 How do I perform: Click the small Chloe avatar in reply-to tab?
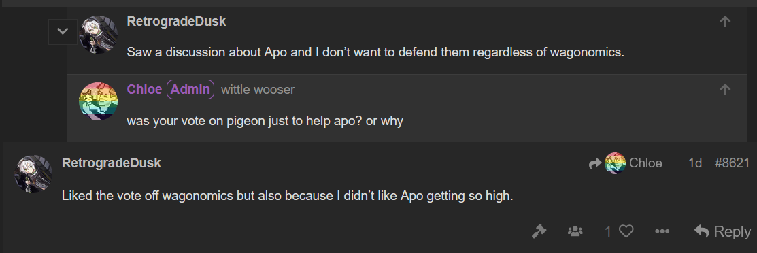[x=615, y=163]
